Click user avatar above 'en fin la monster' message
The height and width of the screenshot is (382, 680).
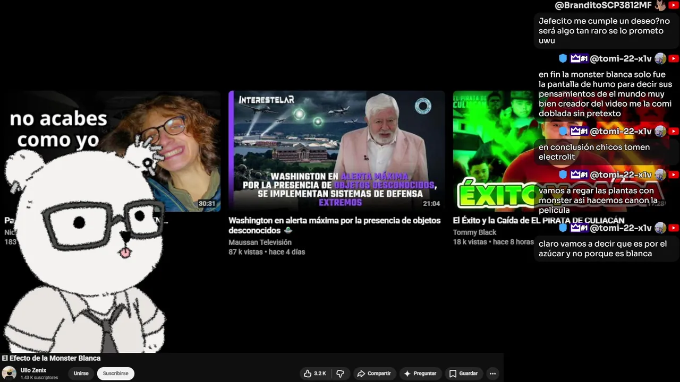pyautogui.click(x=660, y=58)
